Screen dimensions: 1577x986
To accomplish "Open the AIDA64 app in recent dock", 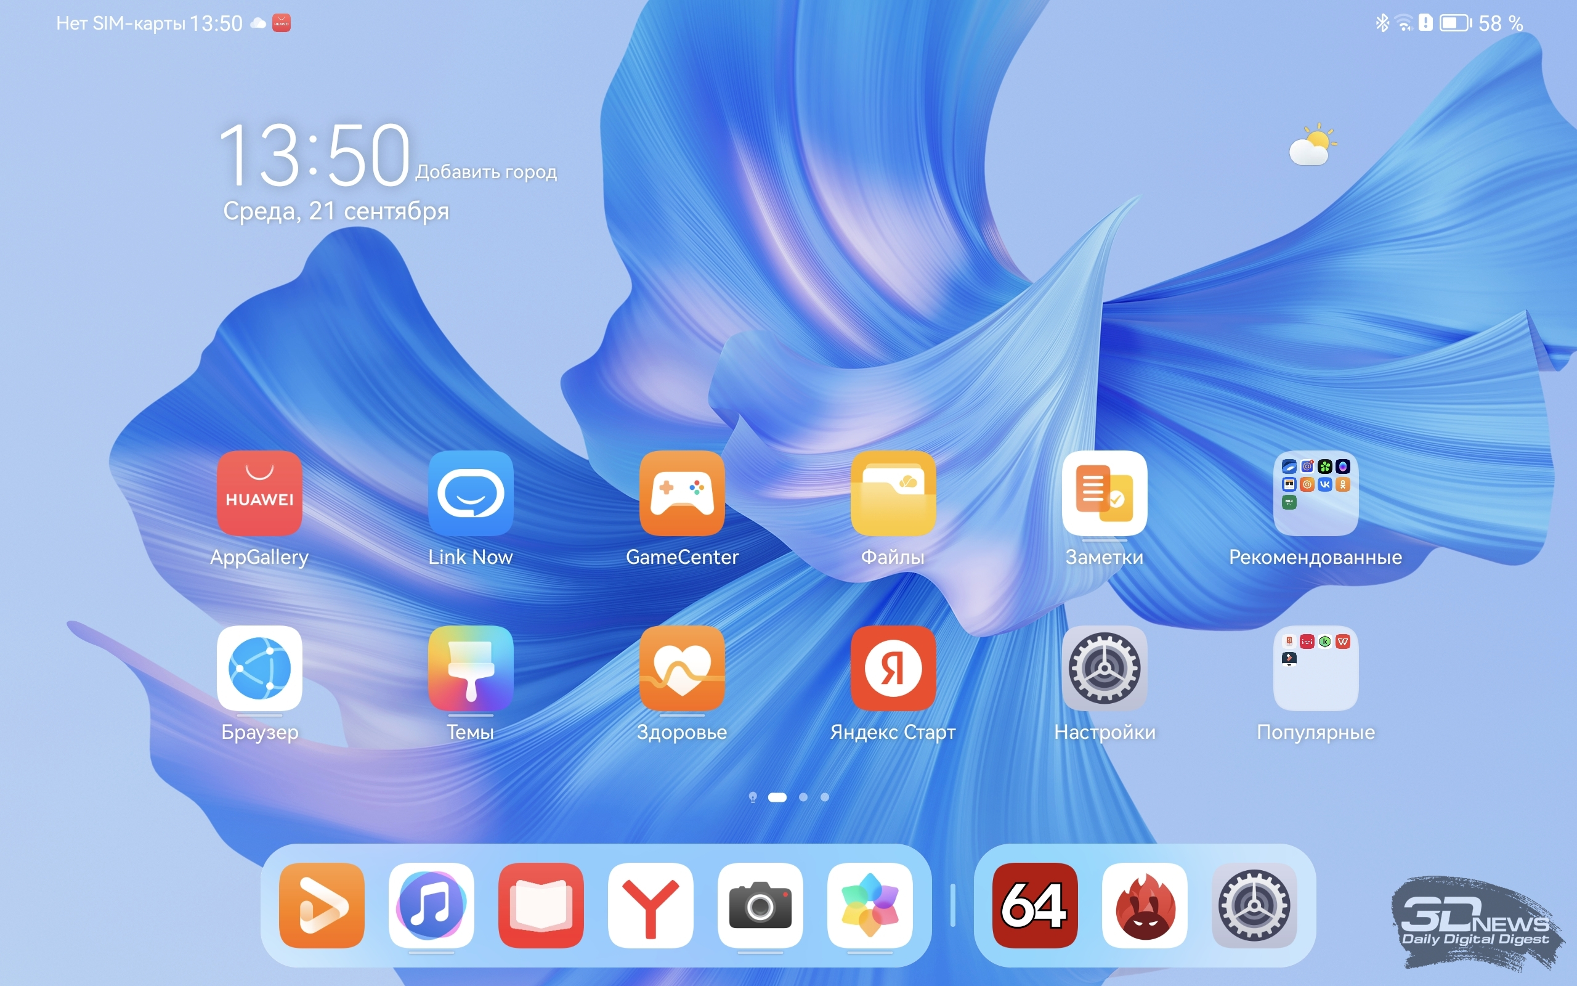I will (1035, 905).
